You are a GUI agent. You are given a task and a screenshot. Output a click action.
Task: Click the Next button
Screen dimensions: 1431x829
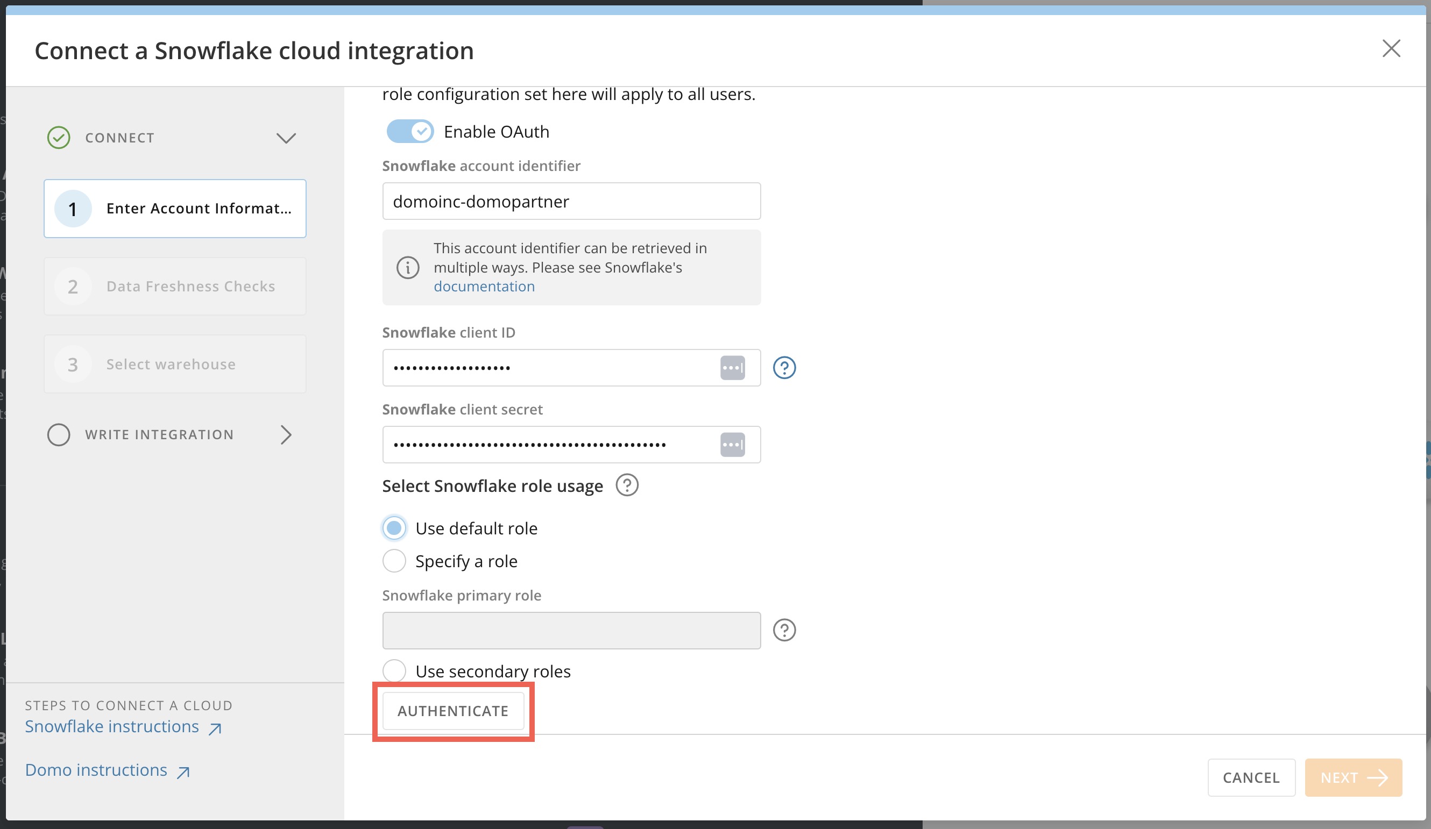(x=1353, y=777)
